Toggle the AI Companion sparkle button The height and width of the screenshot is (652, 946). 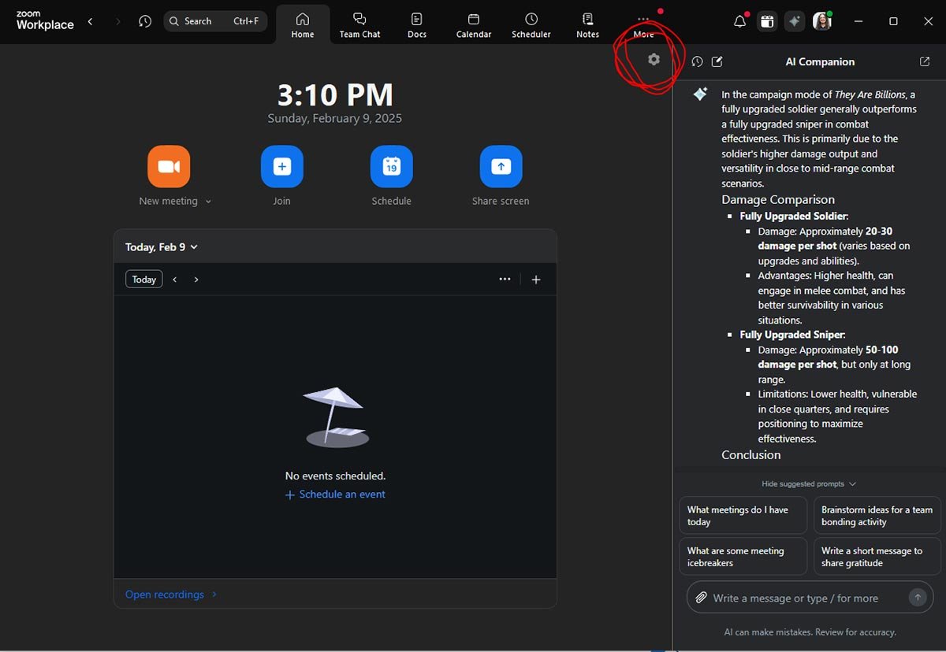795,21
